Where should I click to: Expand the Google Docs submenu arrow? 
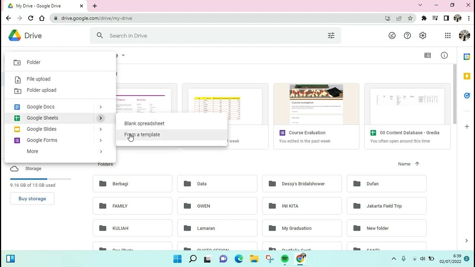pyautogui.click(x=101, y=107)
